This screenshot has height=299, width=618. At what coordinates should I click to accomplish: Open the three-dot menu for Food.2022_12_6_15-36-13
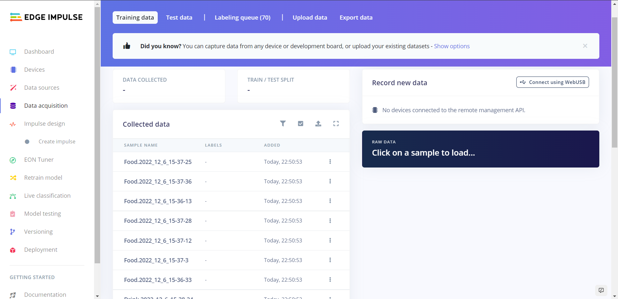point(330,201)
